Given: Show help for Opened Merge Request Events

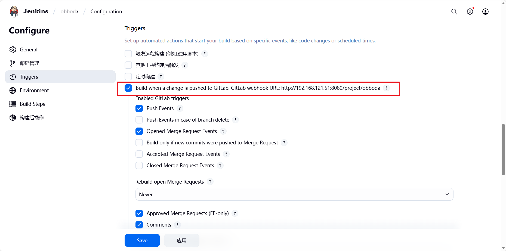Looking at the screenshot, I should pyautogui.click(x=223, y=131).
